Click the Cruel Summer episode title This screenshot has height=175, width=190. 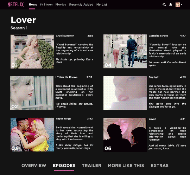click(65, 36)
